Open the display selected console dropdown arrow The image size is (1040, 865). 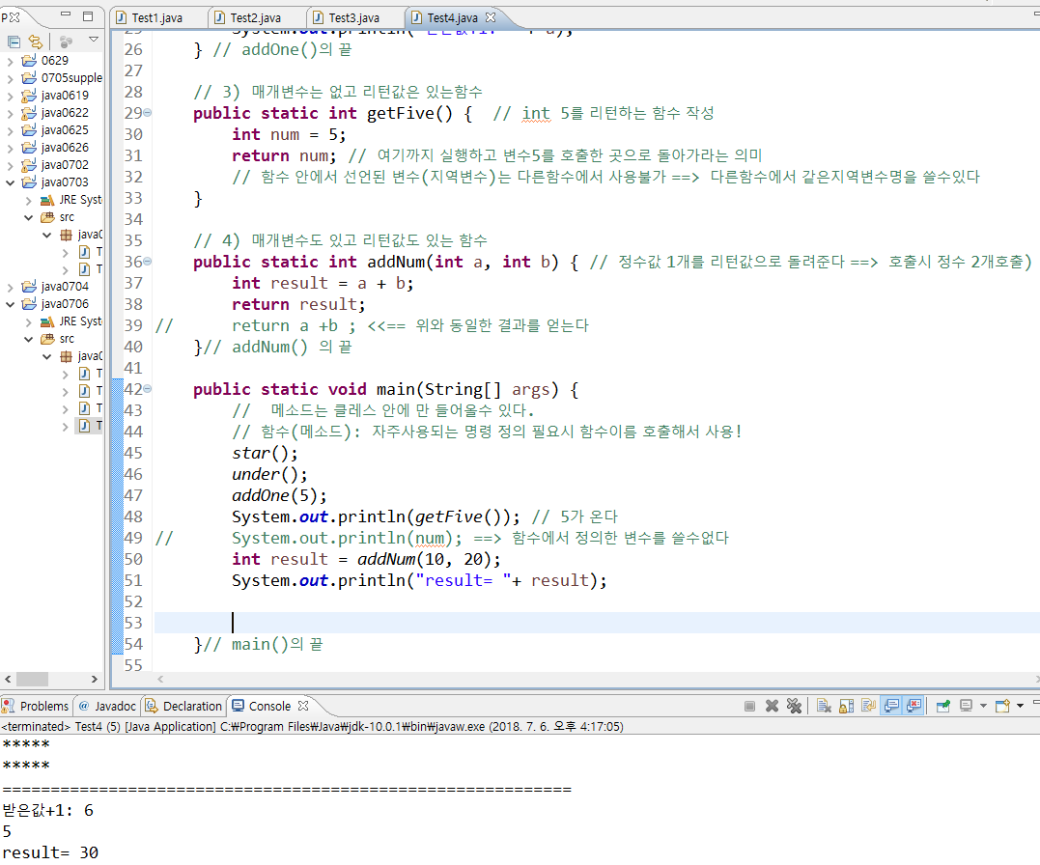click(x=983, y=706)
